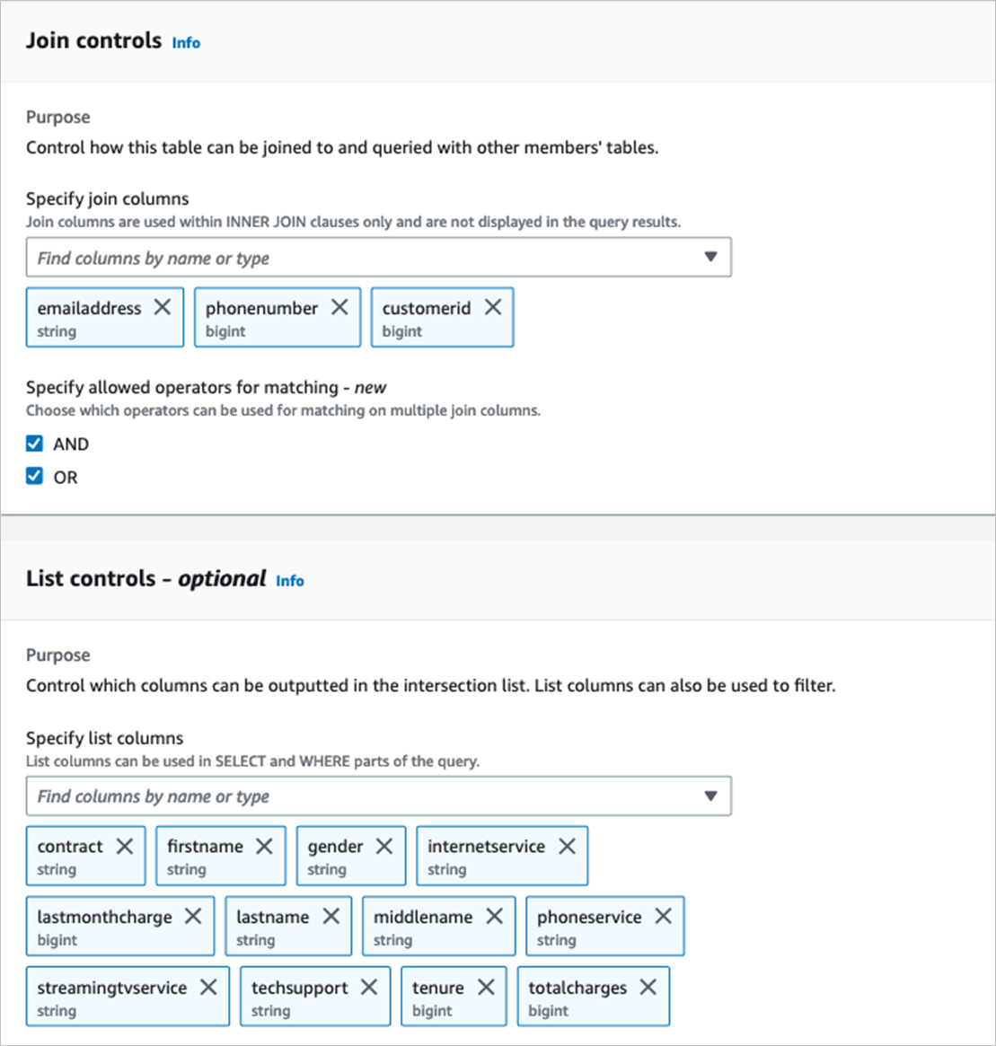This screenshot has height=1046, width=996.
Task: Remove the tenure list column
Action: pyautogui.click(x=486, y=987)
